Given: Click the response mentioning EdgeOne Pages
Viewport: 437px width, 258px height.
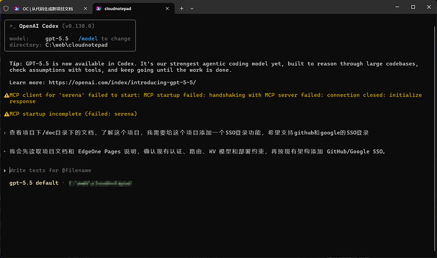Looking at the screenshot, I should coord(197,152).
